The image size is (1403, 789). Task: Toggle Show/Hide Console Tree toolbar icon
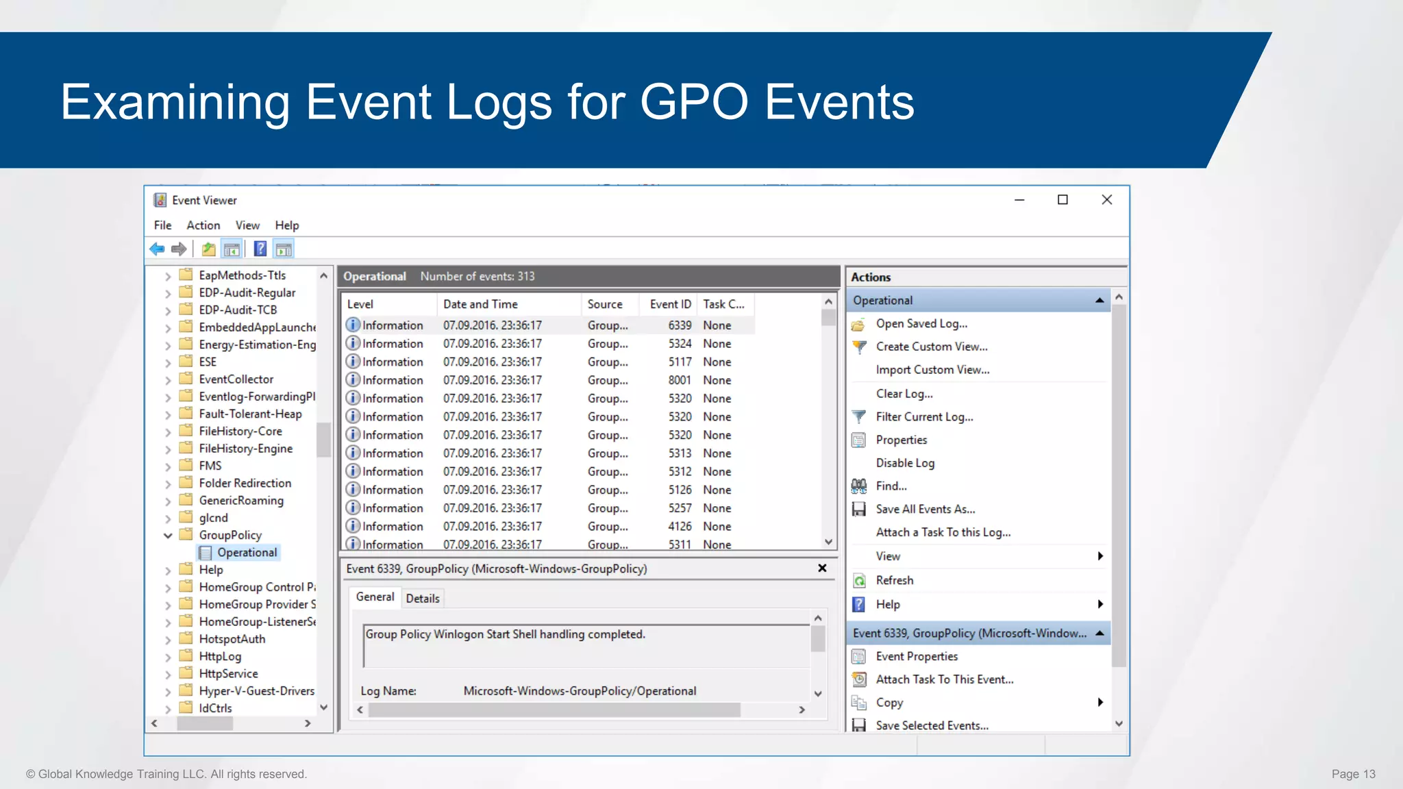(232, 249)
